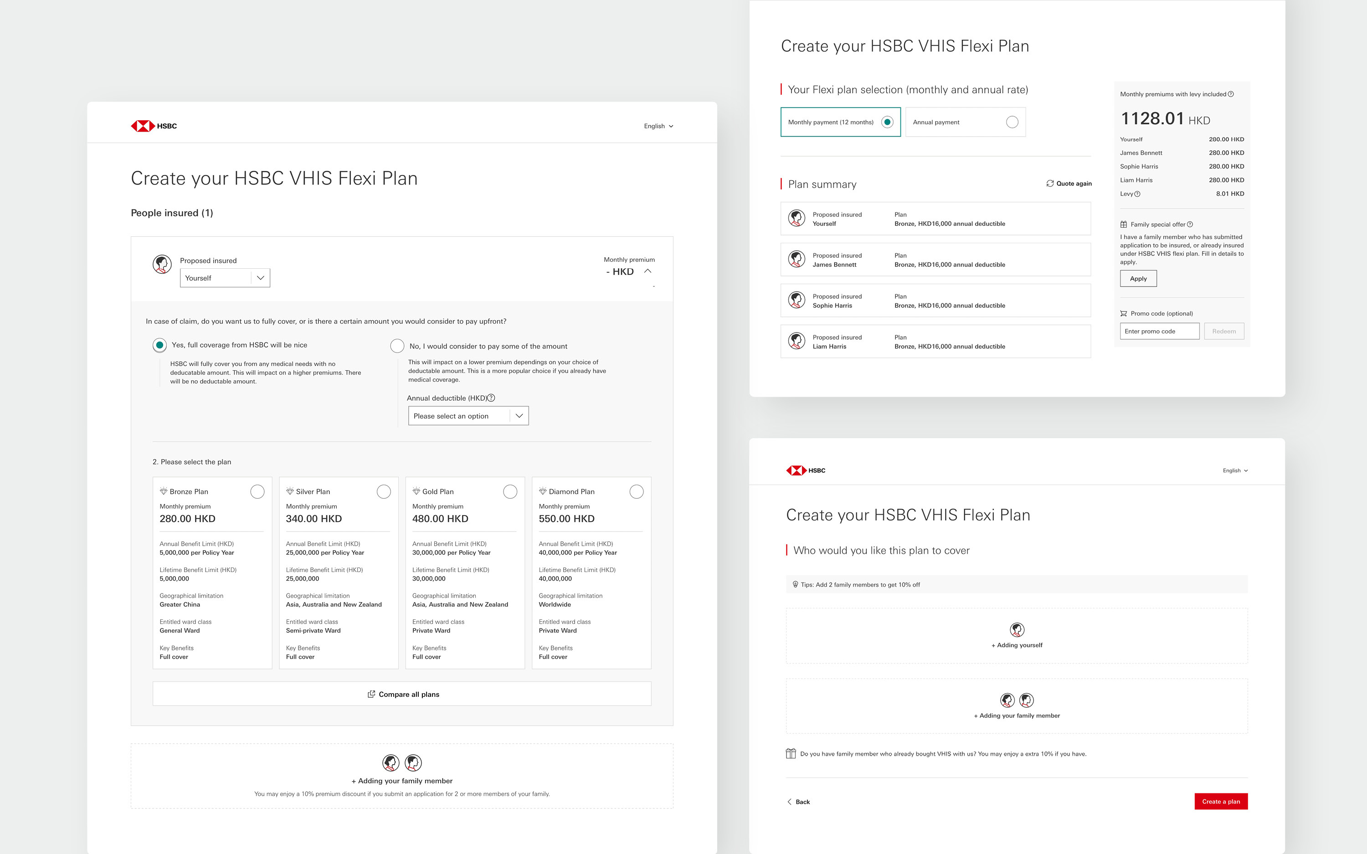Click the red Create a plan button

(x=1221, y=802)
